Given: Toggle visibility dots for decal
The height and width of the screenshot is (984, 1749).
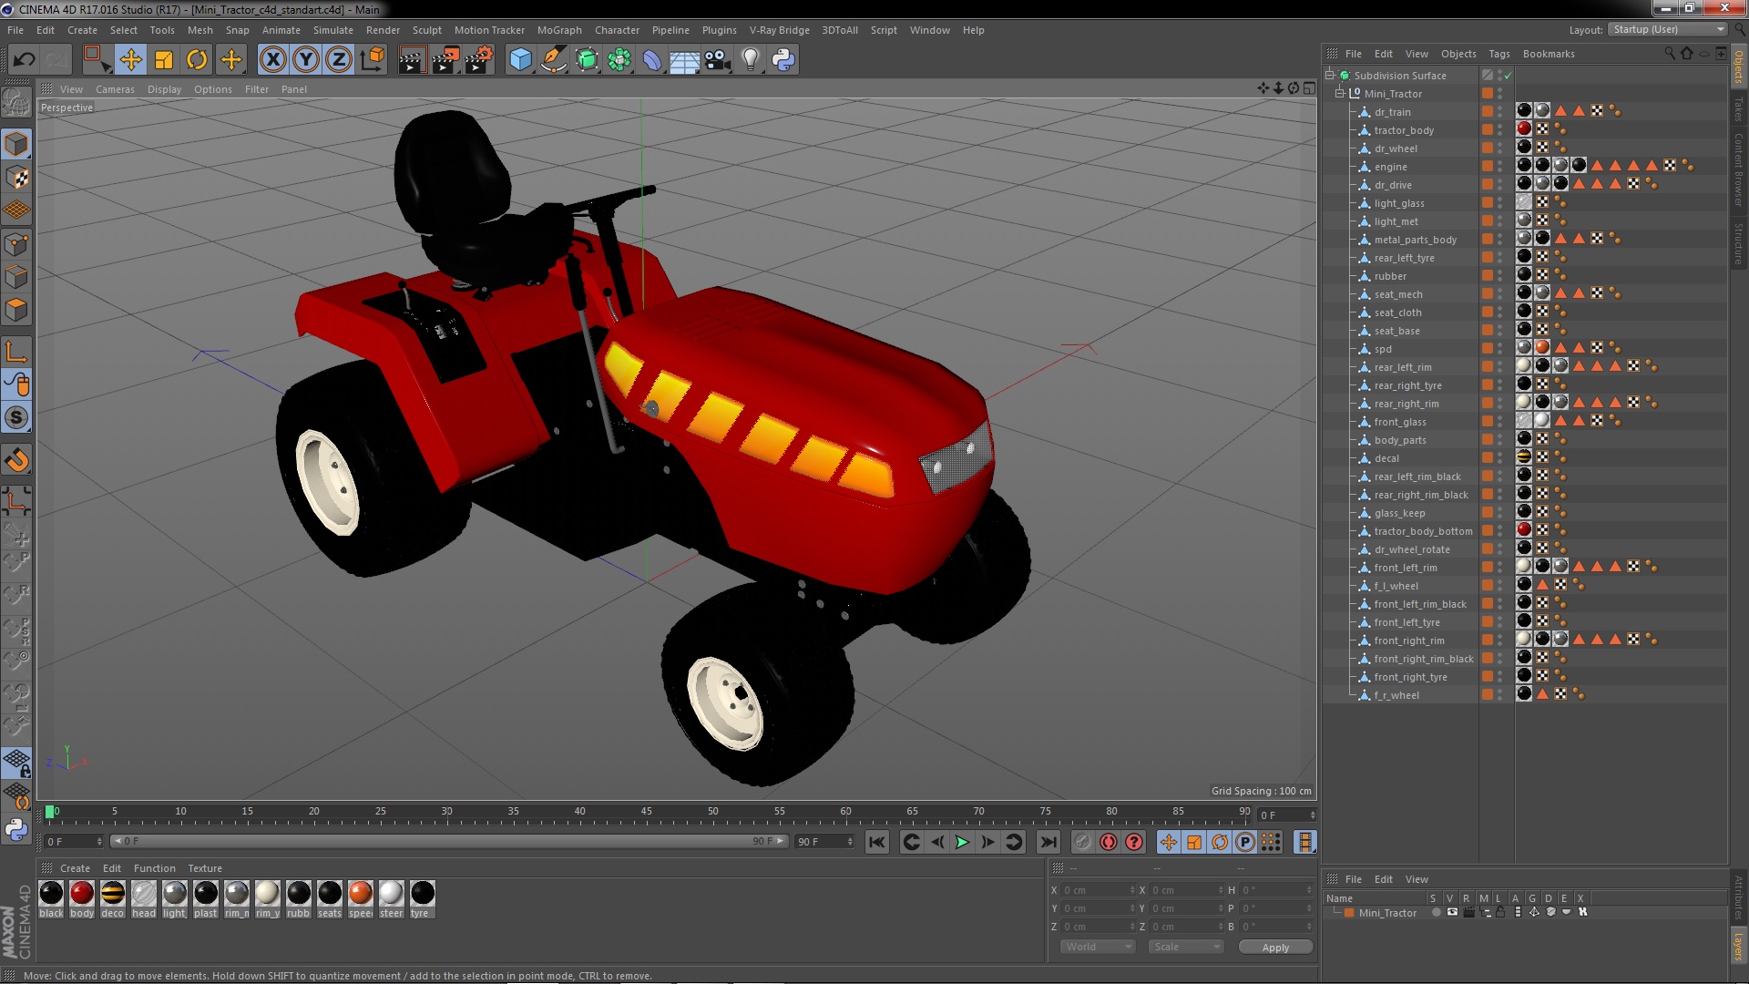Looking at the screenshot, I should pos(1500,457).
